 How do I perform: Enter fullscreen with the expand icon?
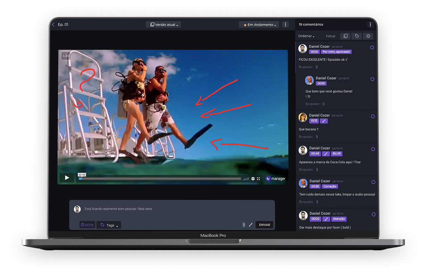click(259, 178)
